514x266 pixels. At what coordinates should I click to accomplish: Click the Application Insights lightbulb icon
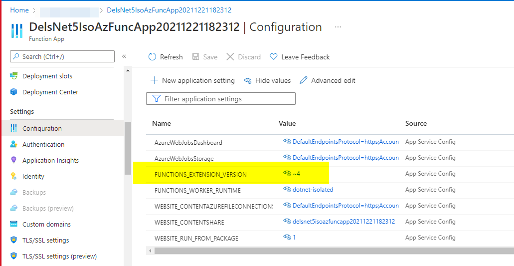point(13,160)
